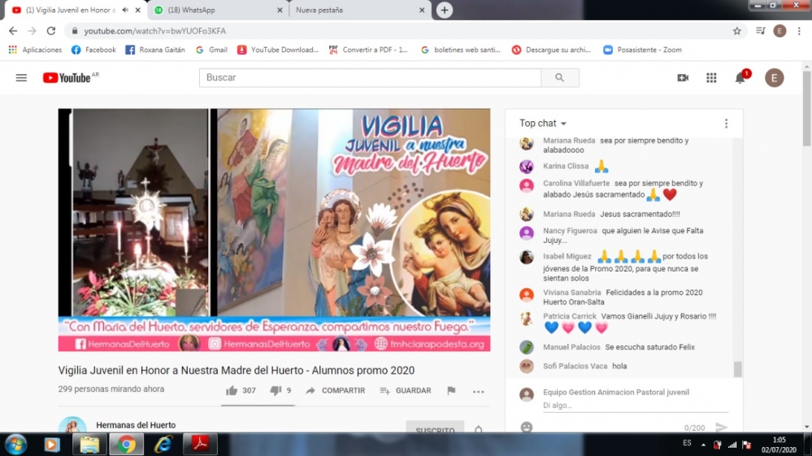
Task: Dislike the video with thumbs down
Action: tap(275, 391)
